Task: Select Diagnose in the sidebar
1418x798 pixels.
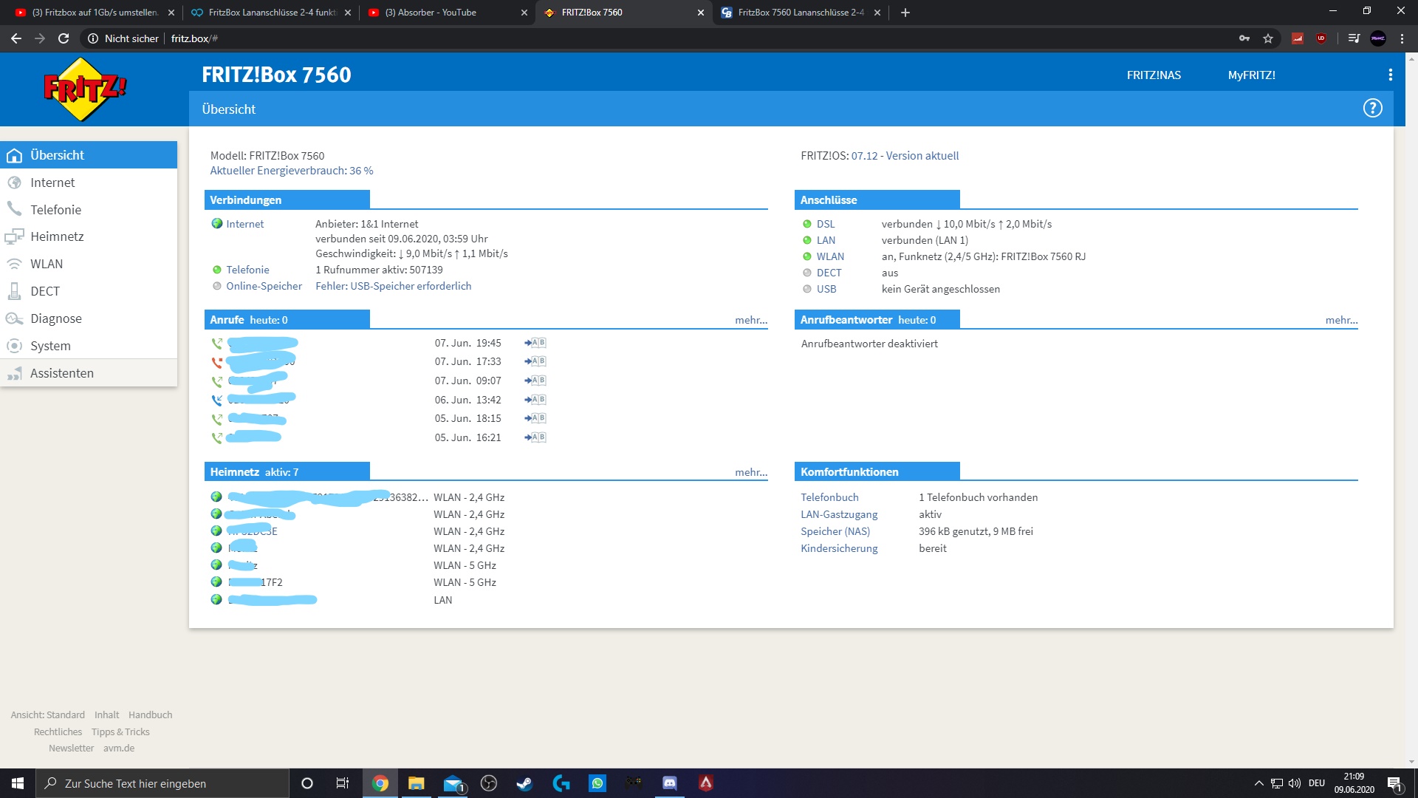Action: point(56,318)
